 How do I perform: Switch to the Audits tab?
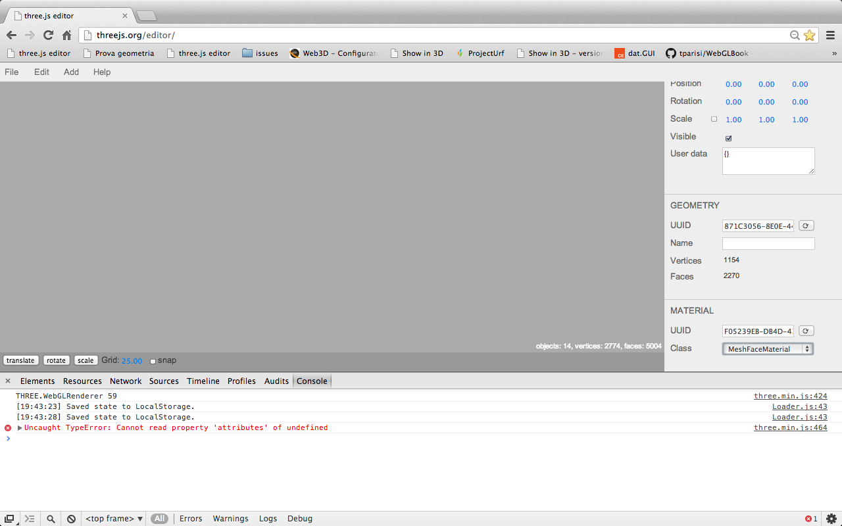(x=276, y=381)
